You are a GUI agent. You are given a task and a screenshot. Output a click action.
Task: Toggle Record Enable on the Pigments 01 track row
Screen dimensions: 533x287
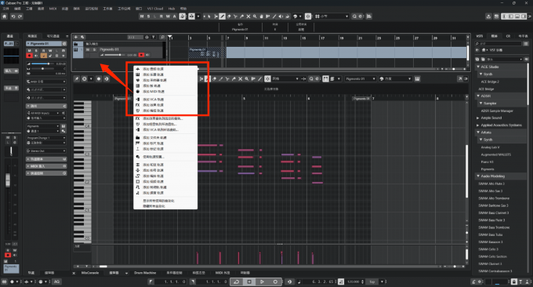pos(141,55)
